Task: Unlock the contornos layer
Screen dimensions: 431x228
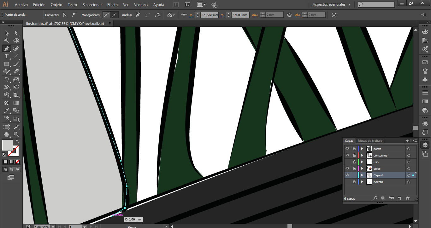Action: coord(354,155)
